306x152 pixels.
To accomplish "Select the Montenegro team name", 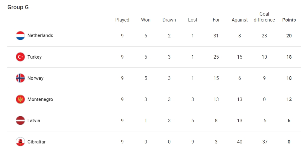I will tap(40, 99).
